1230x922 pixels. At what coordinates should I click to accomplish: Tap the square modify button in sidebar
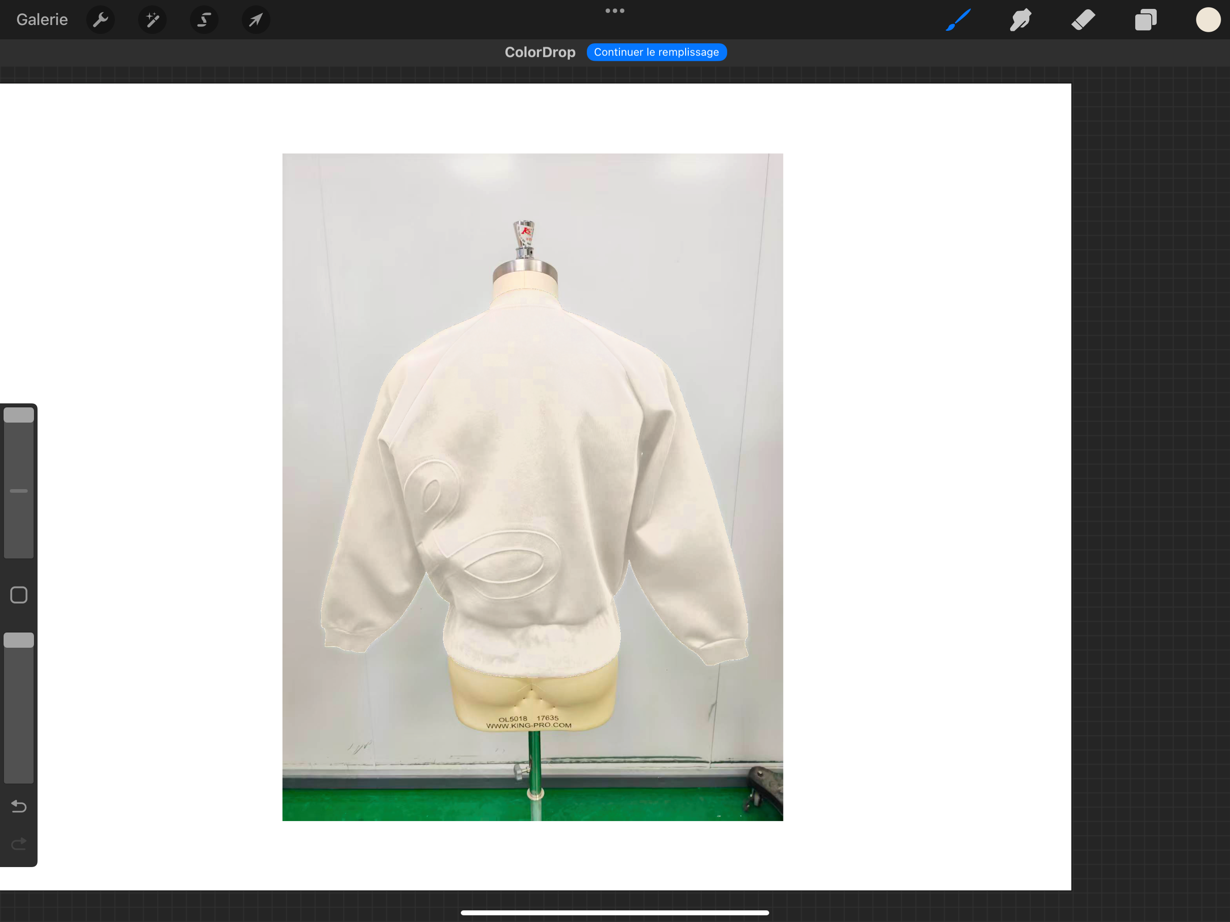coord(19,595)
